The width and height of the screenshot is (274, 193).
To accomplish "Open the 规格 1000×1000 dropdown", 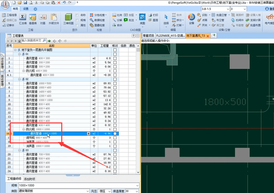I will [x=137, y=185].
